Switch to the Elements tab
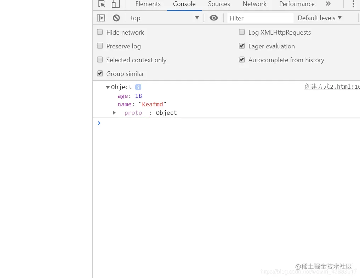The width and height of the screenshot is (360, 278). click(x=148, y=4)
